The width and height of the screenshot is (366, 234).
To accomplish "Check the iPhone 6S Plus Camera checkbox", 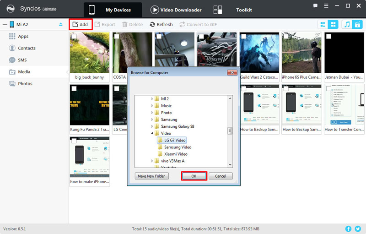I will point(286,37).
